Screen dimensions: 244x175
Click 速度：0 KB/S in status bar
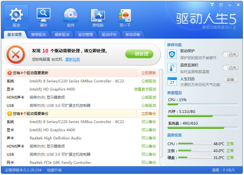pyautogui.click(x=223, y=170)
